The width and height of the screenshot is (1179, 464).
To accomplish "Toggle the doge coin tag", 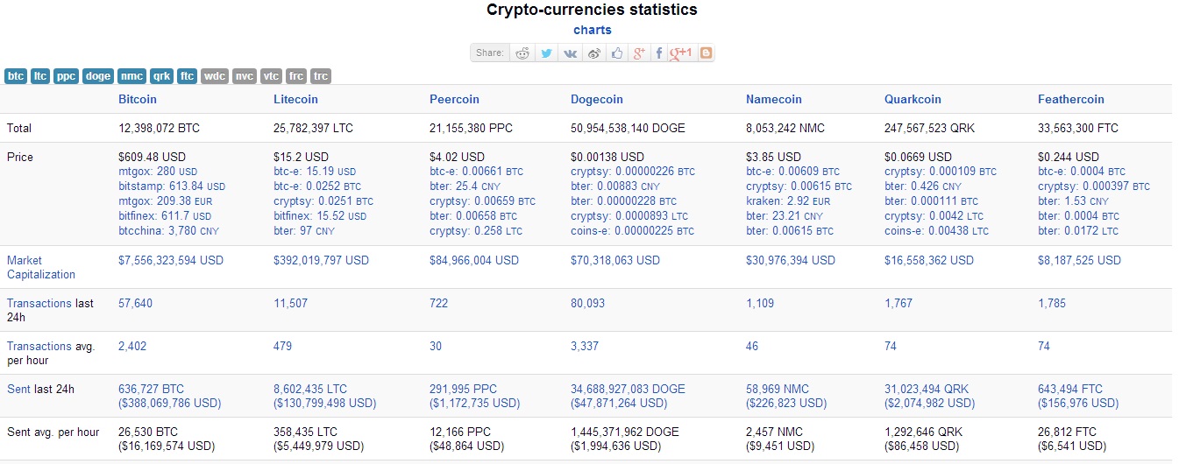I will [98, 76].
